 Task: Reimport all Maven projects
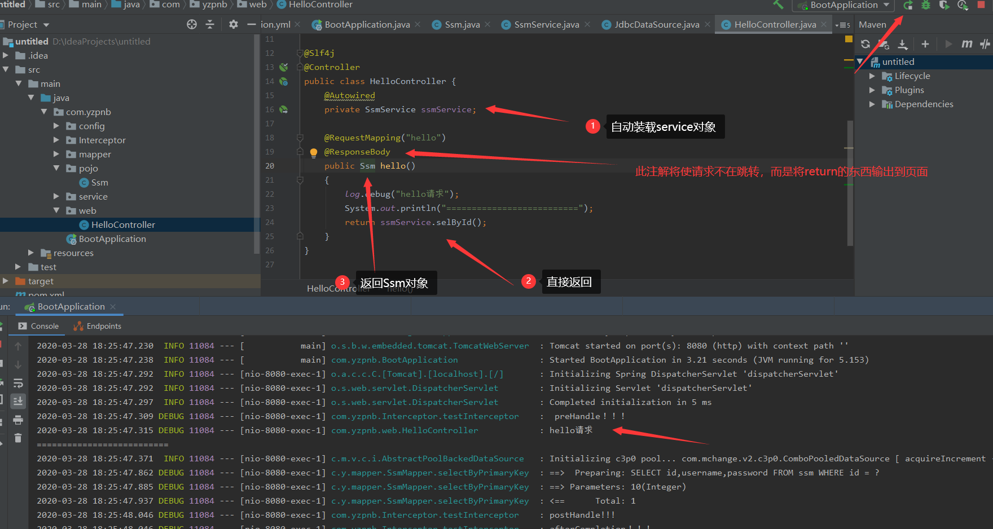[865, 44]
